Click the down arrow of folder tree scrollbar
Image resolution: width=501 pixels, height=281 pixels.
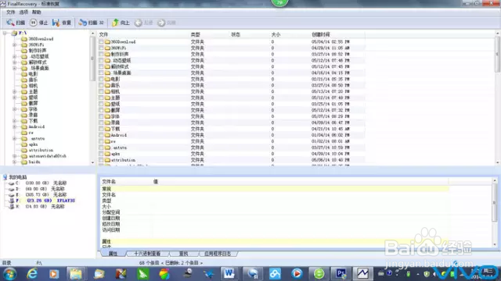(92, 162)
